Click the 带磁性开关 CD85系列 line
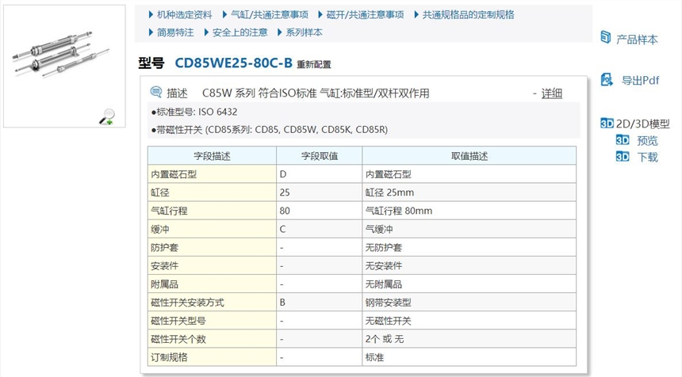 click(270, 129)
